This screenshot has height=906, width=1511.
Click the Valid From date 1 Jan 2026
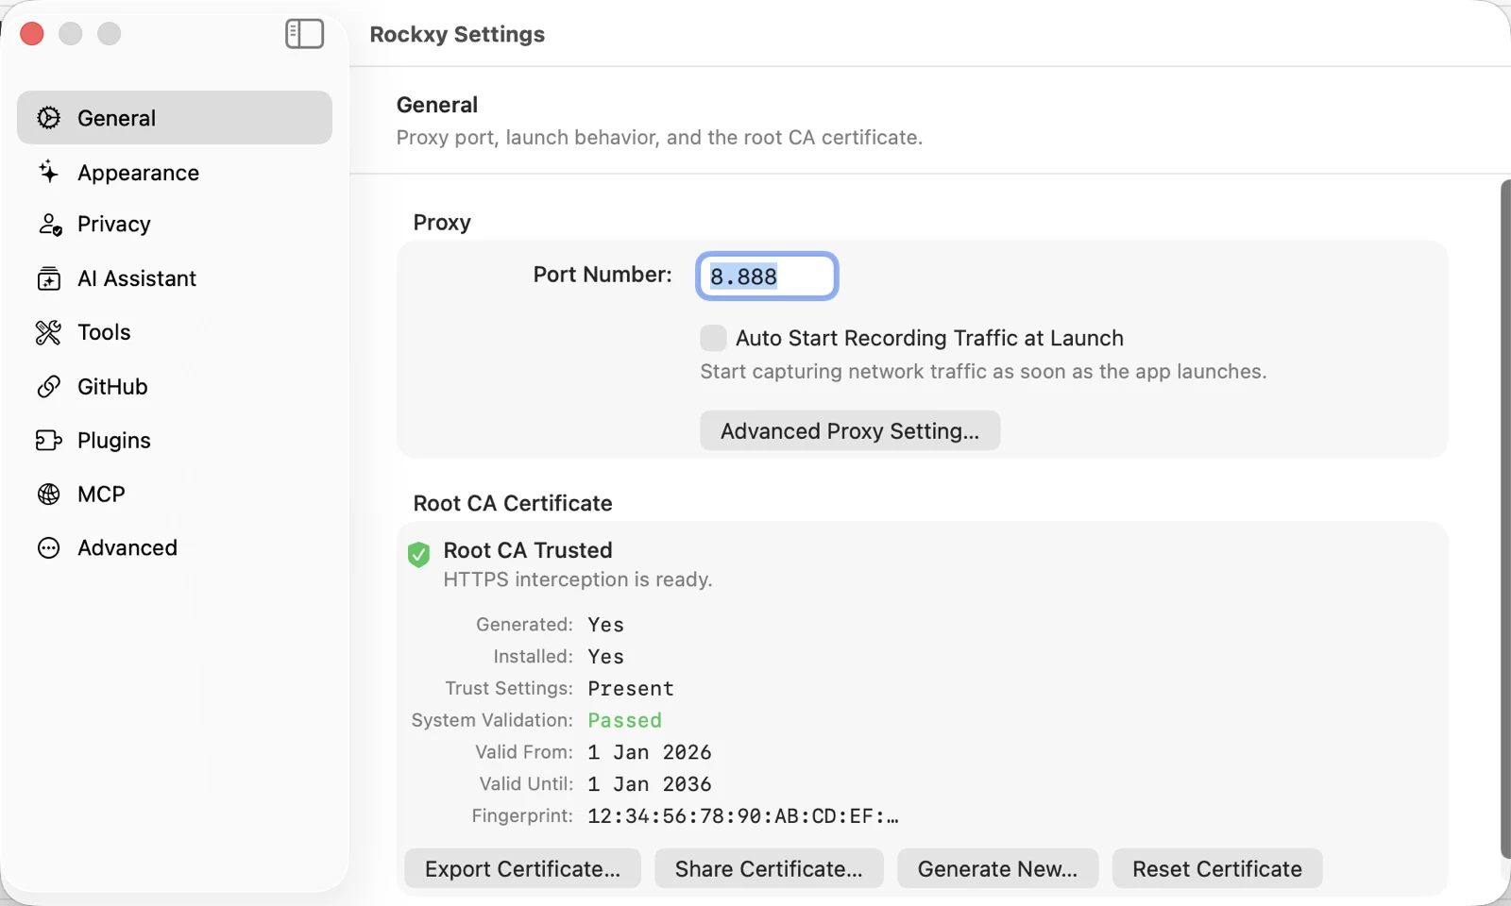point(650,752)
